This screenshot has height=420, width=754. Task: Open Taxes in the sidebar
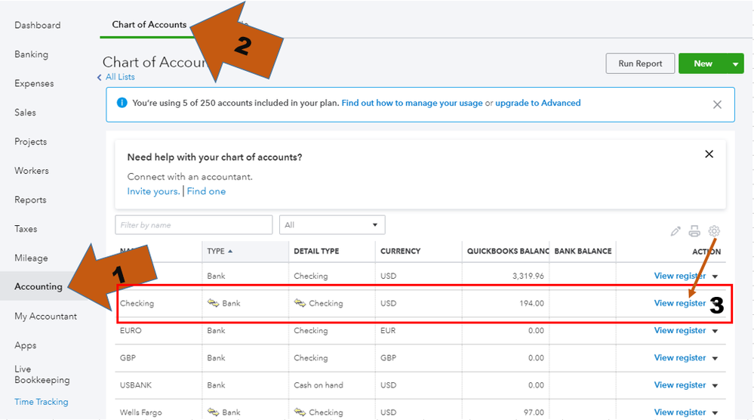tap(26, 229)
